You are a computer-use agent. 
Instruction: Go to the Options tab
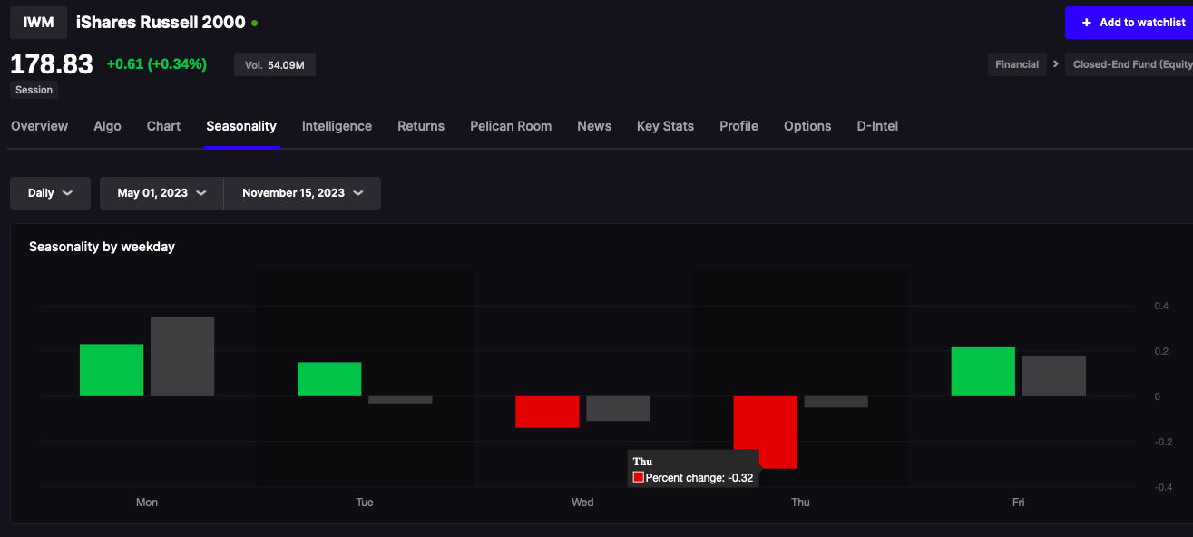tap(807, 126)
